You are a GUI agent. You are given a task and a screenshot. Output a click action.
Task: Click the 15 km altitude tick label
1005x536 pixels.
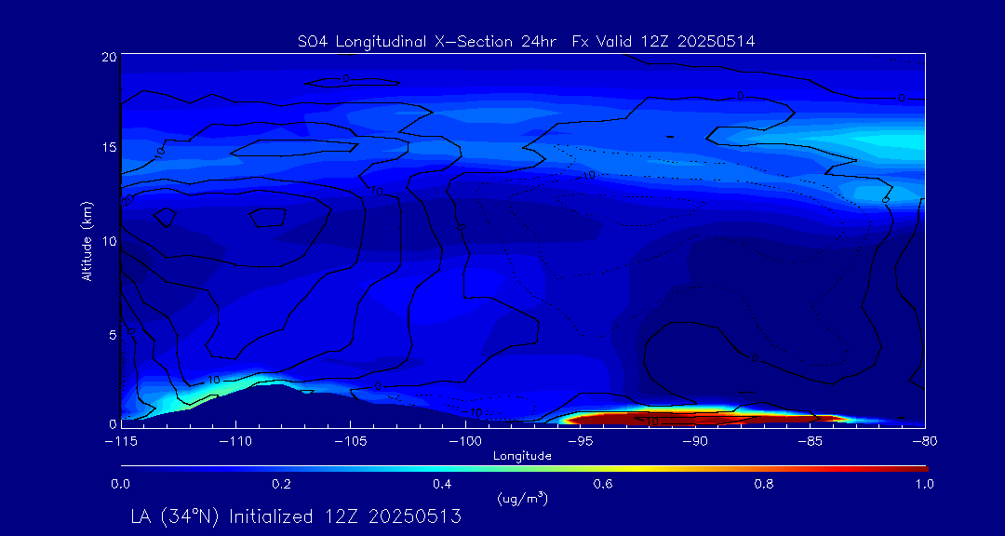(109, 148)
